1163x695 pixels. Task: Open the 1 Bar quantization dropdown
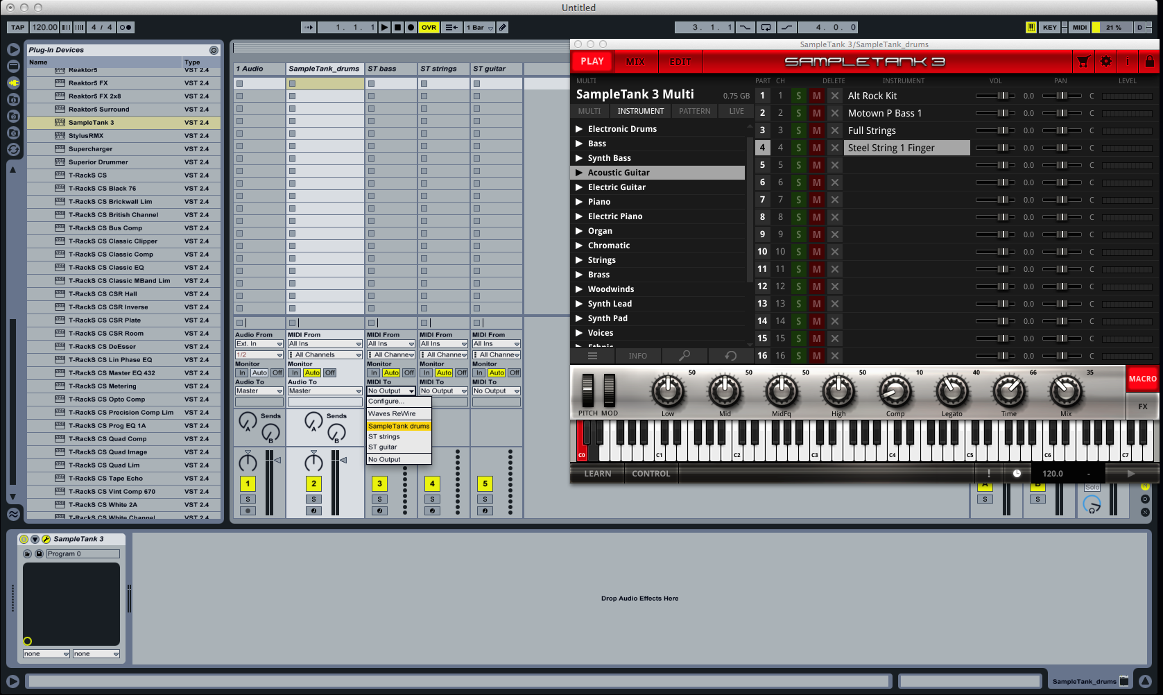(478, 27)
